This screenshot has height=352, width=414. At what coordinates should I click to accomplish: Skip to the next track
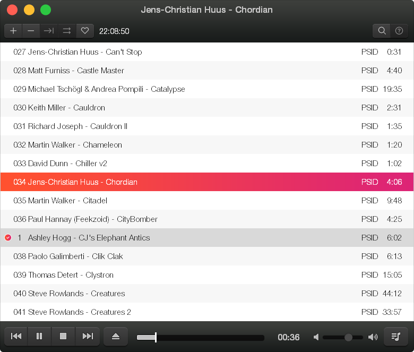point(88,336)
